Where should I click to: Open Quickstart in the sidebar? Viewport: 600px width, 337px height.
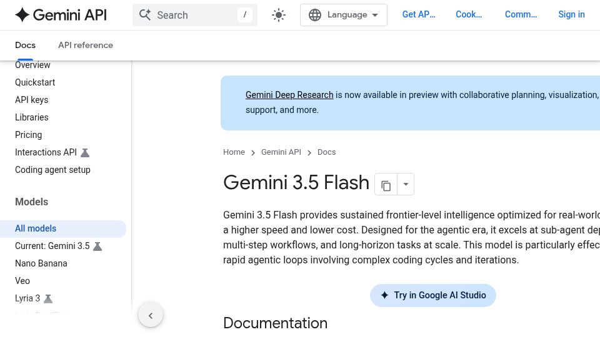35,82
